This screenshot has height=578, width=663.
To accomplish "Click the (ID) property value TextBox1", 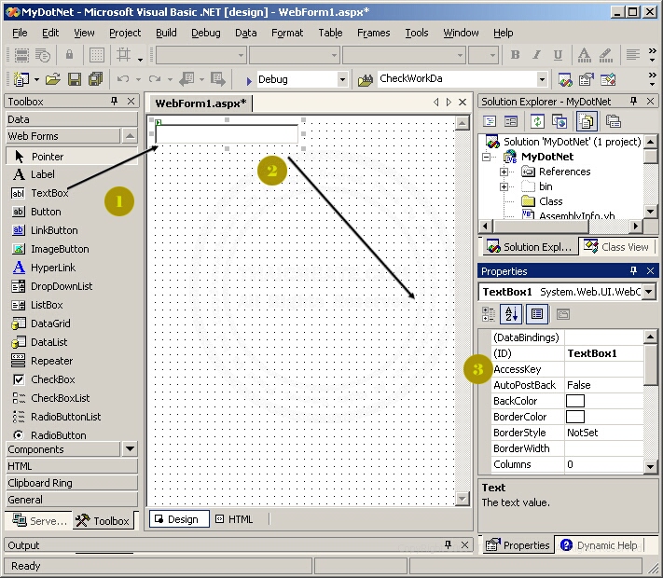I will point(604,353).
